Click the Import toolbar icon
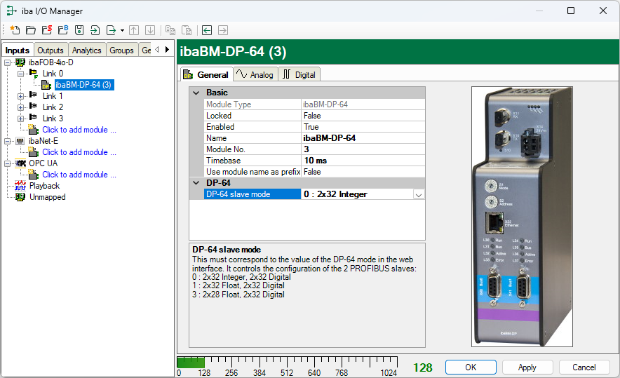 (95, 30)
